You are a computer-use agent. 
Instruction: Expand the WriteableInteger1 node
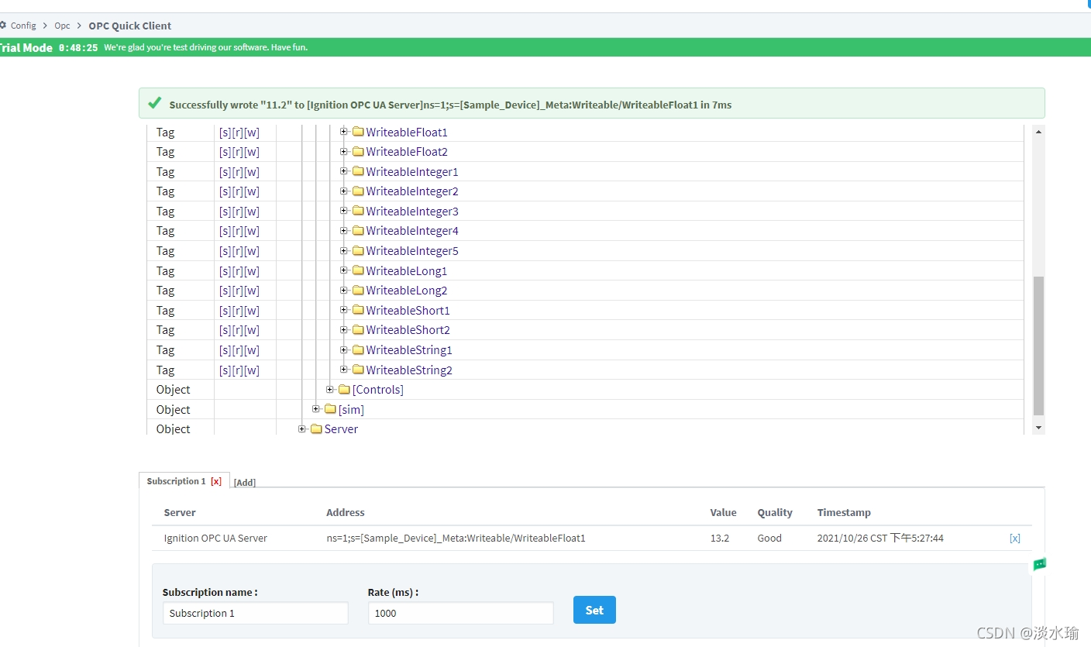pyautogui.click(x=344, y=171)
